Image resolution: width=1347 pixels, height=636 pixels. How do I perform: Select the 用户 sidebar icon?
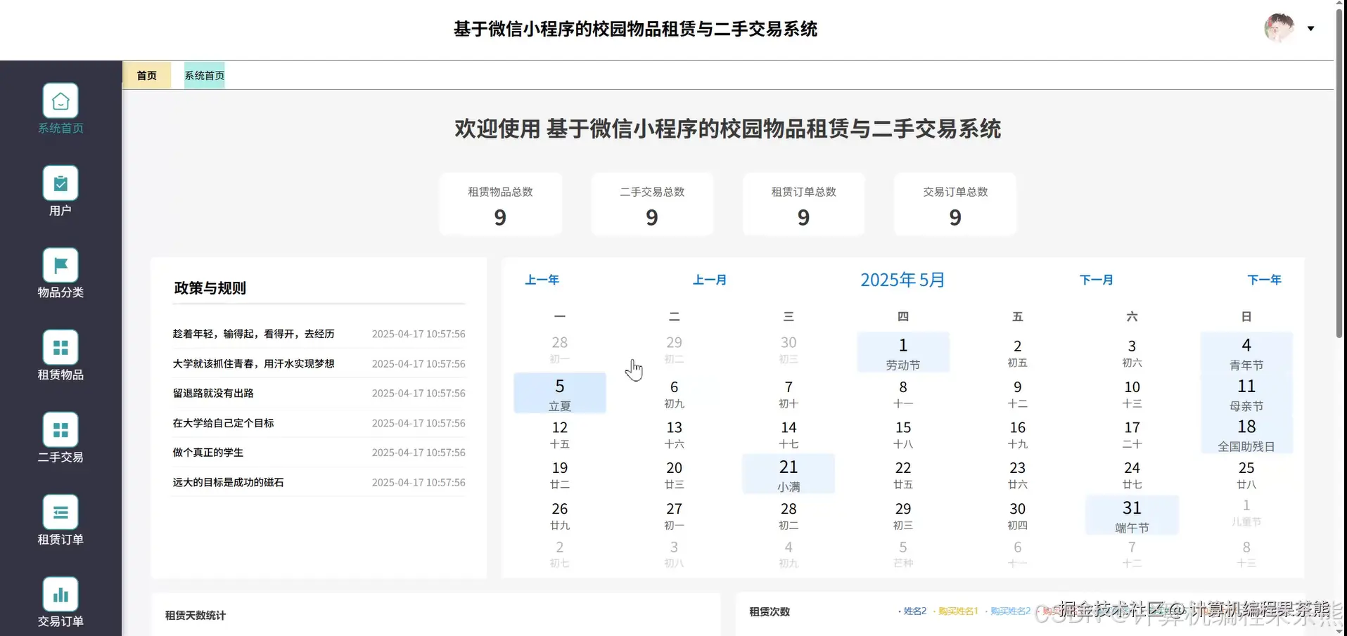pos(60,190)
